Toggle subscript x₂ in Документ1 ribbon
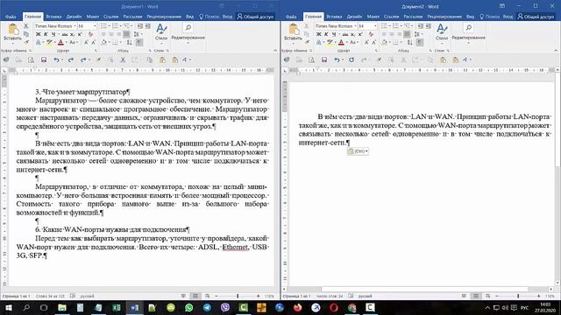Image resolution: width=561 pixels, height=315 pixels. (x=72, y=34)
